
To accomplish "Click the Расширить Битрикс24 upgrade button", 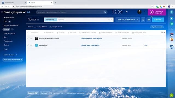I will tap(157, 12).
